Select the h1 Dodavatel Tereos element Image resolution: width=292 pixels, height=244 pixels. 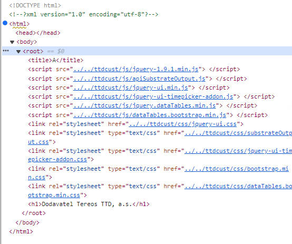(89, 204)
